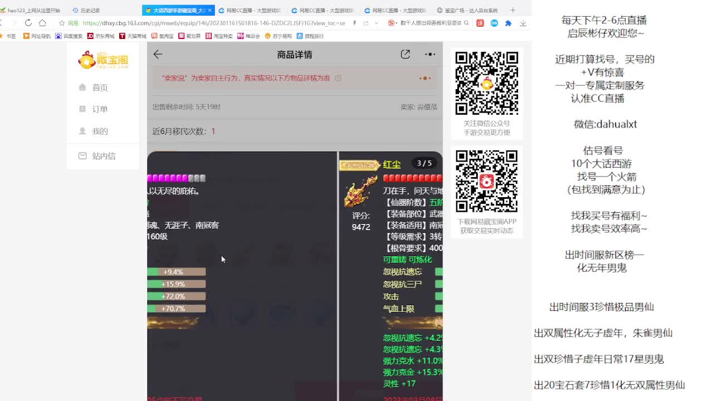Click the 可重铸 可炼化 label

(x=407, y=260)
